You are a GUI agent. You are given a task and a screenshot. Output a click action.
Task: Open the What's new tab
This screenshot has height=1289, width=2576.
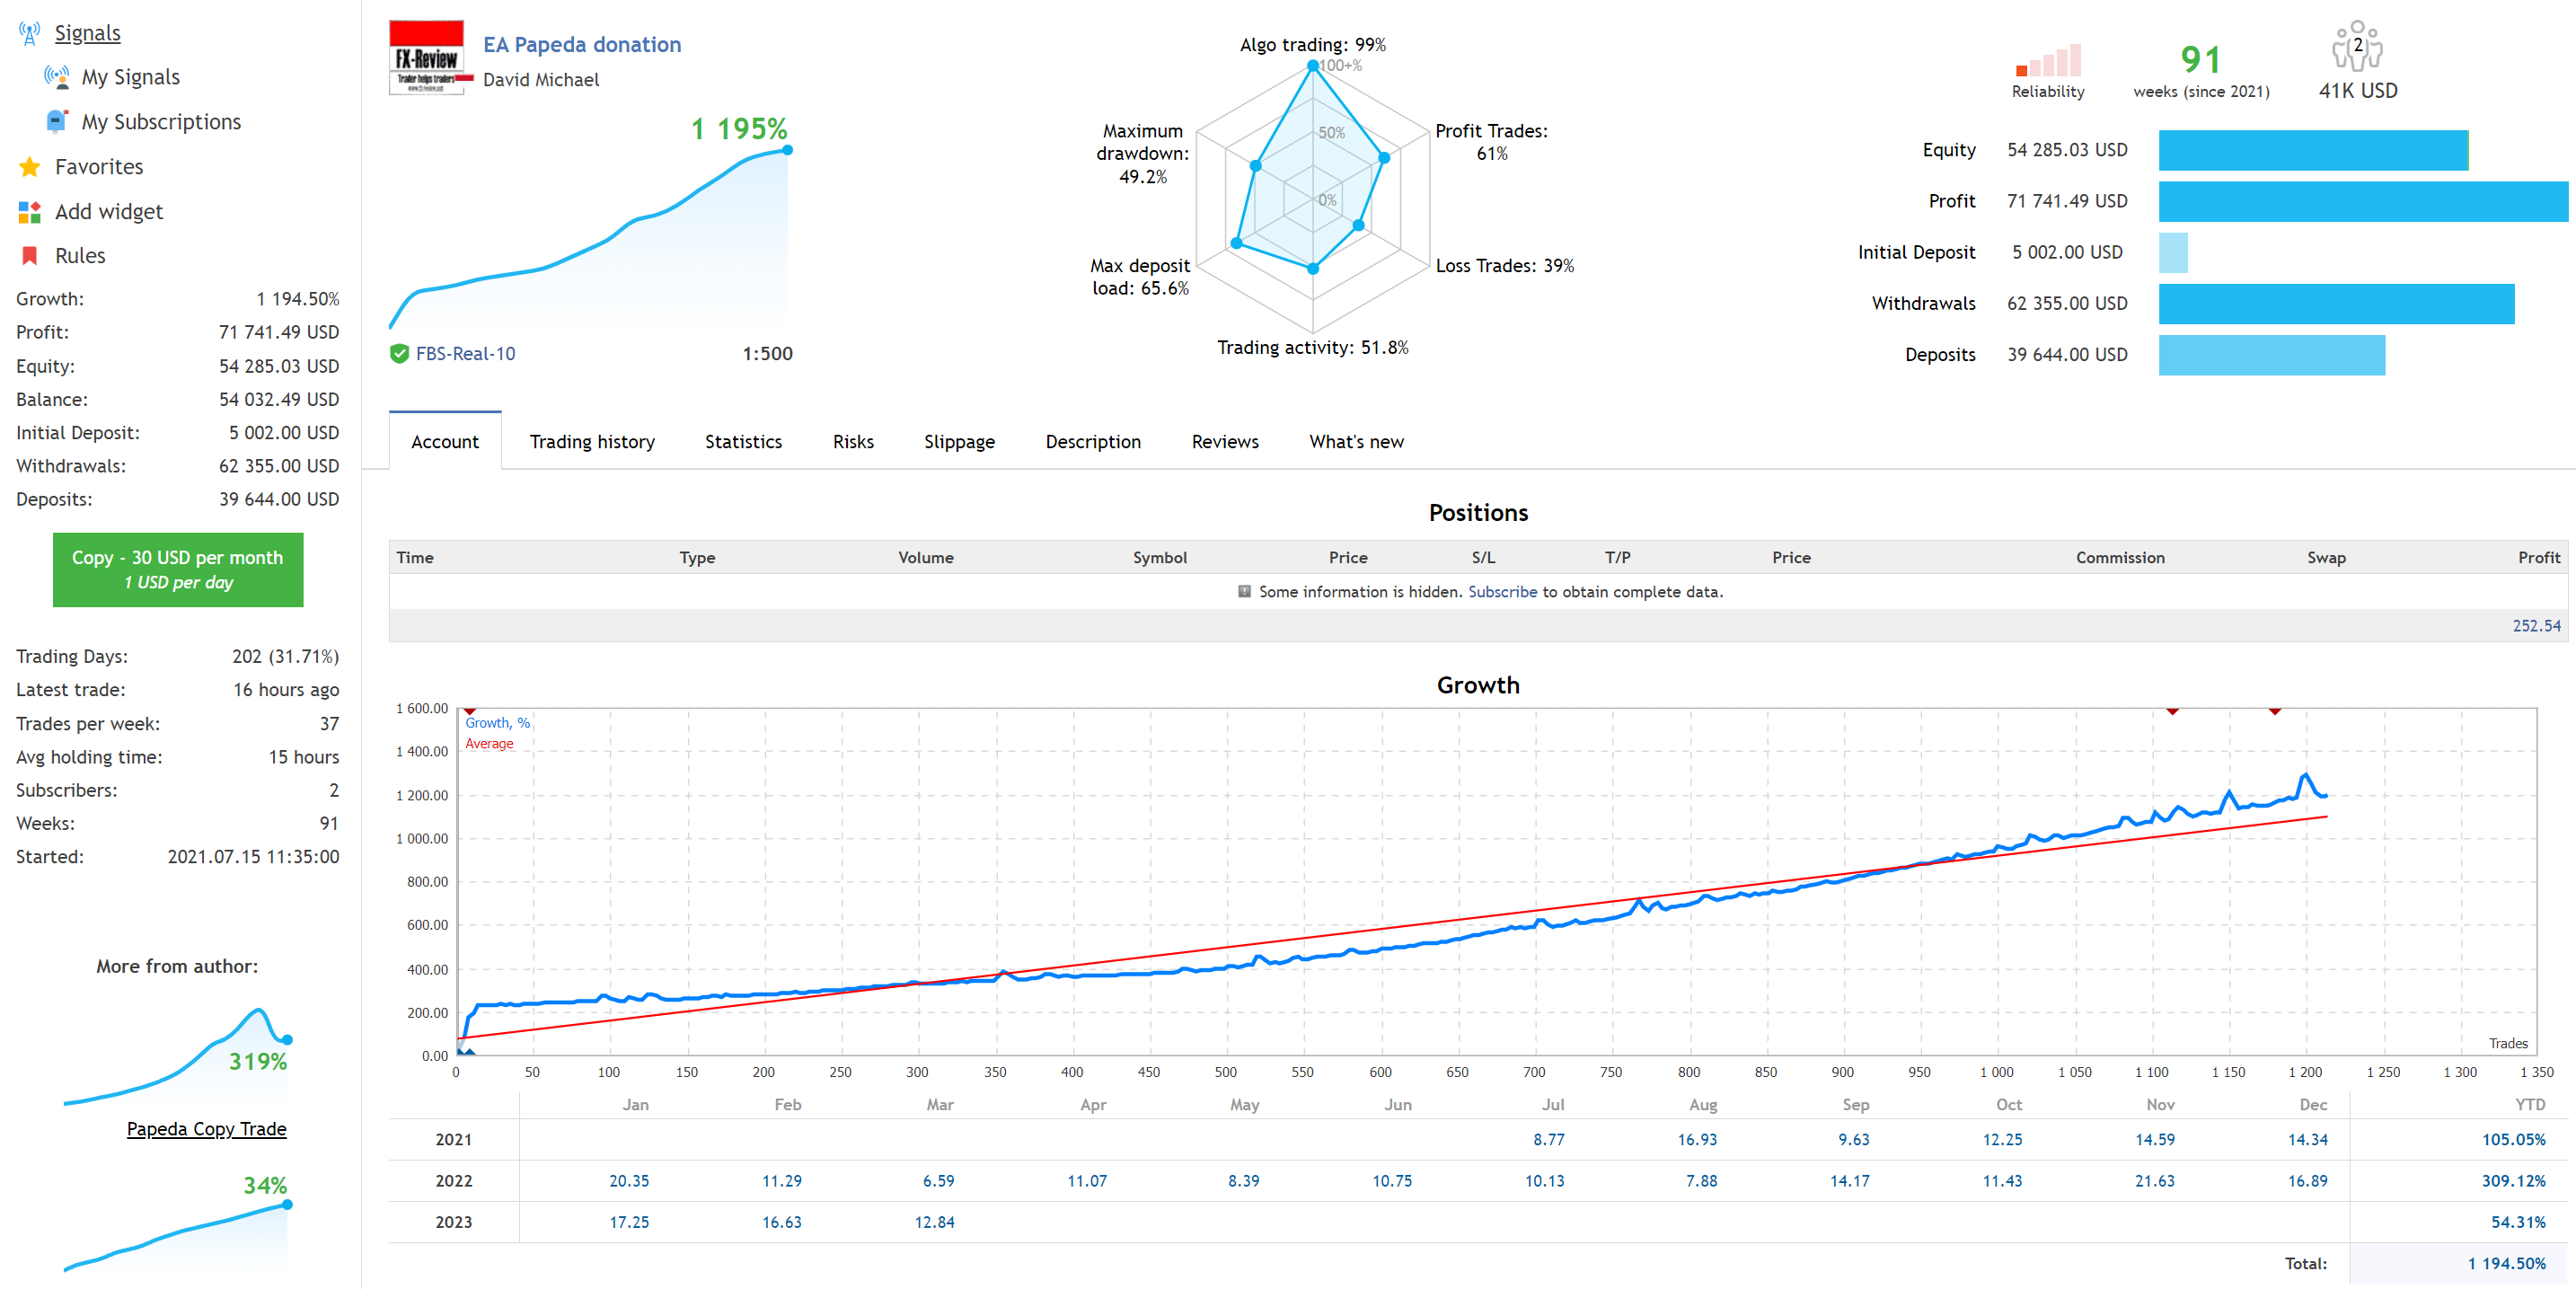[1356, 442]
